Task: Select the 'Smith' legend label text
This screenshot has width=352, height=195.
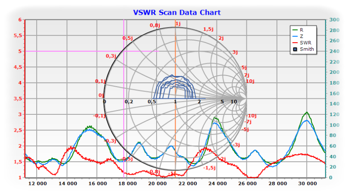Action: pos(307,49)
